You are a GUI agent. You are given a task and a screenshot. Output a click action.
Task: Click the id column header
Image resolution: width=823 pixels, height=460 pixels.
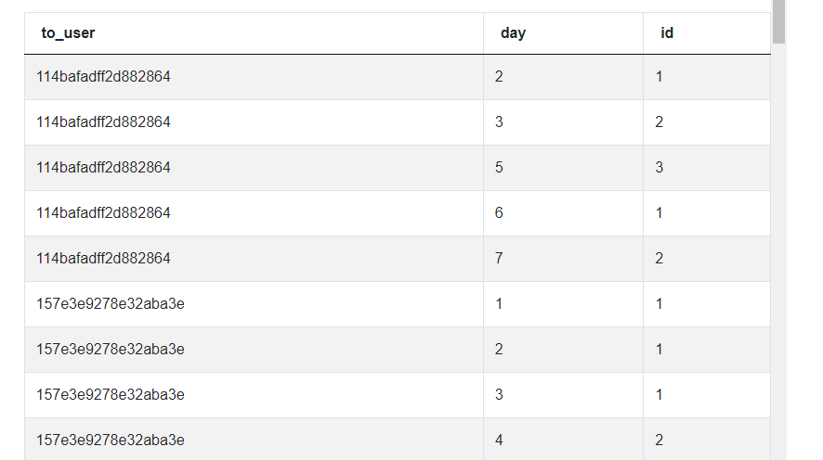(x=667, y=33)
